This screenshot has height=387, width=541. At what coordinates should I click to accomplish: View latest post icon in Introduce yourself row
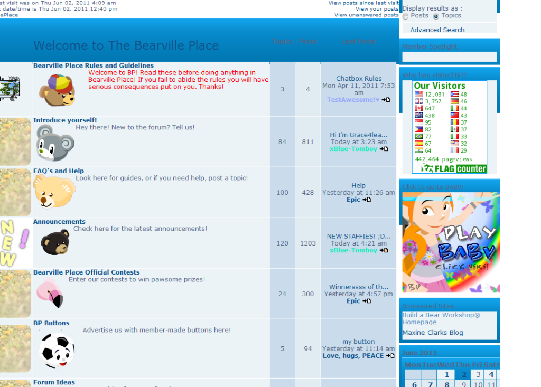click(x=384, y=149)
